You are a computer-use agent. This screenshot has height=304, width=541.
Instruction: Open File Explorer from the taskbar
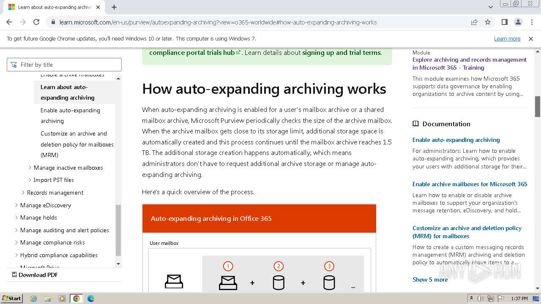(x=48, y=299)
